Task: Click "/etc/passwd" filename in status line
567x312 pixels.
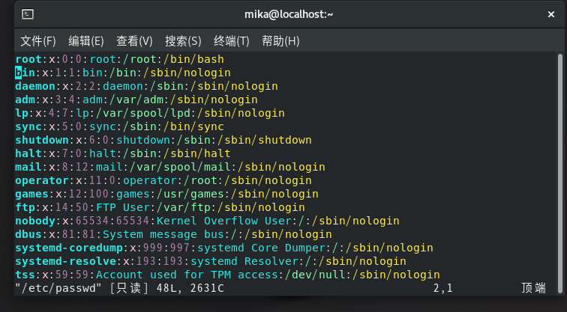Action: (58, 288)
